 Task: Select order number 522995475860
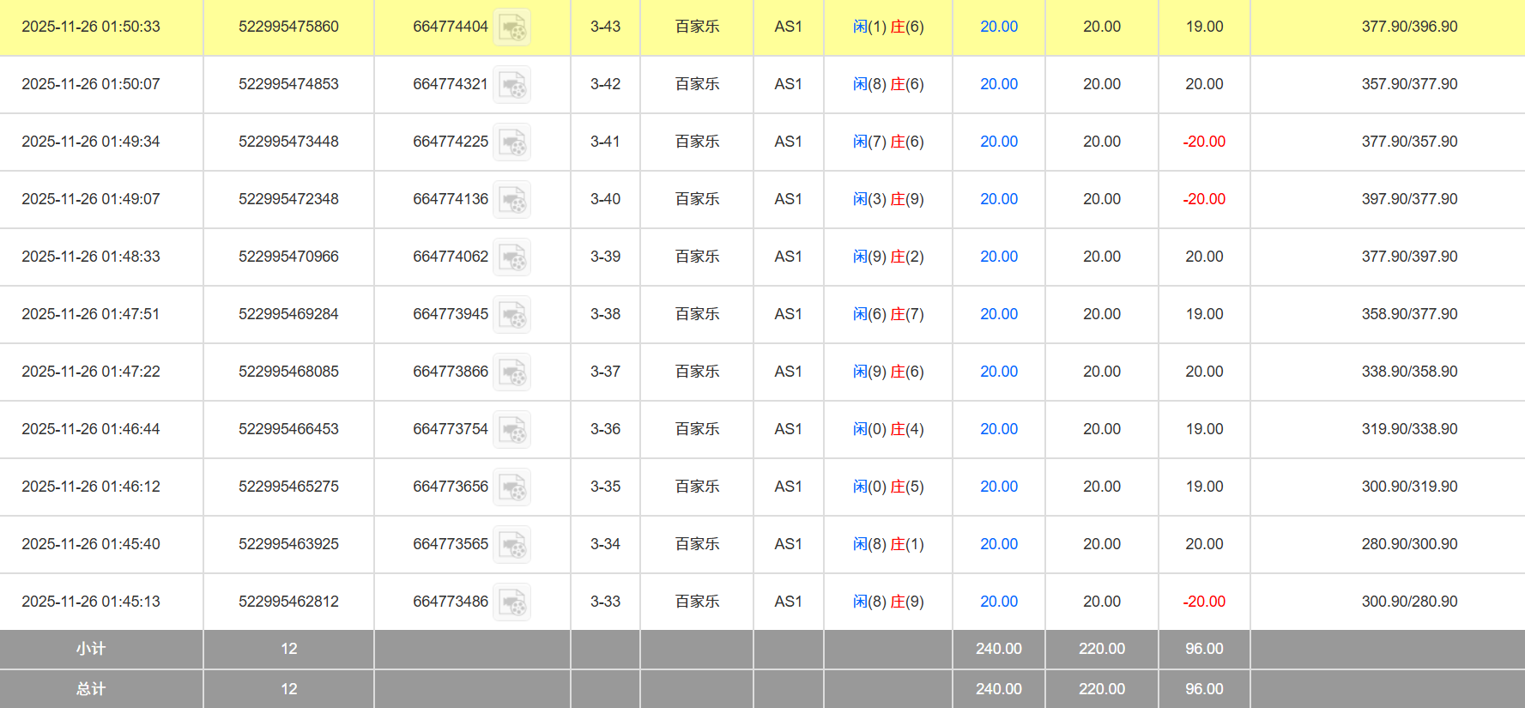288,27
